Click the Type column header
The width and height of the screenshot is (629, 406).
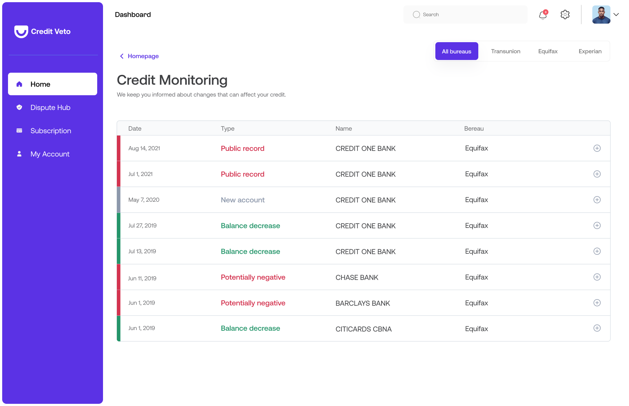point(228,129)
